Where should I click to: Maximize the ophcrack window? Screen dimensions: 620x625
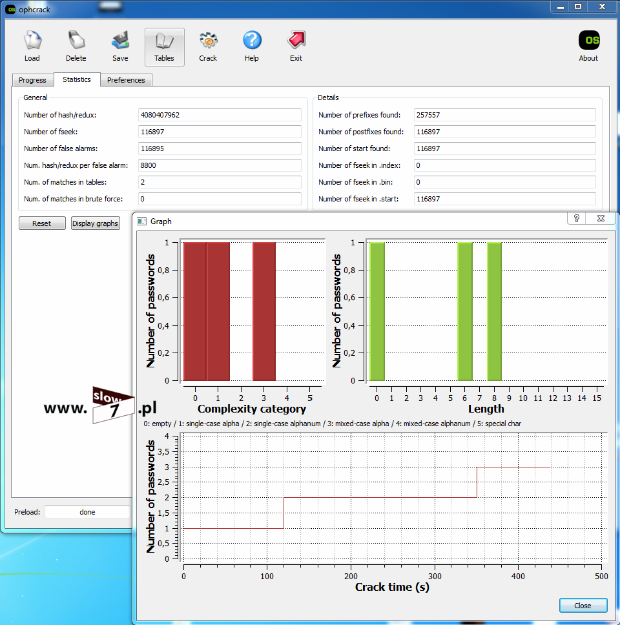[578, 6]
